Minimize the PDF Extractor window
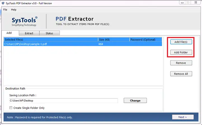202x125 pixels. [182, 3]
